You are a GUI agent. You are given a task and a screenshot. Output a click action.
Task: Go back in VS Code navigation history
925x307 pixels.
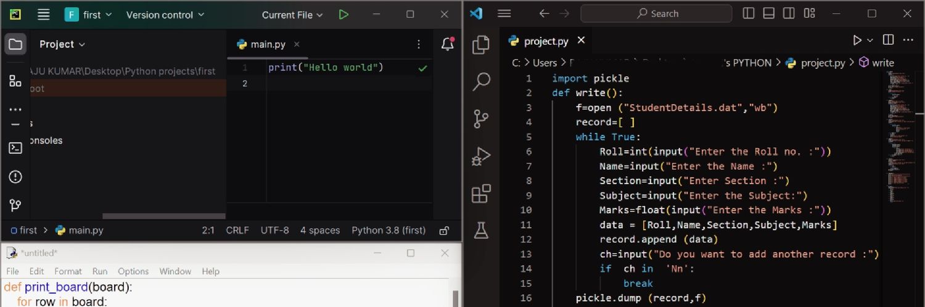[544, 14]
